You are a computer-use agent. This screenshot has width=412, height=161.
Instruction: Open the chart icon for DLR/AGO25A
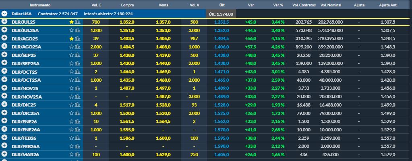(78, 47)
